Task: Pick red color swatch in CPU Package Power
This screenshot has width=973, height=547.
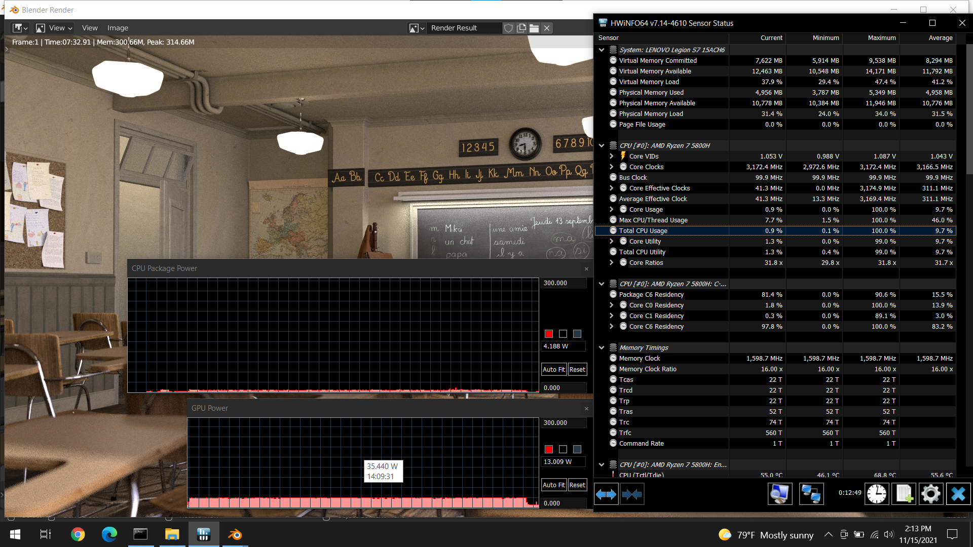Action: click(x=549, y=334)
